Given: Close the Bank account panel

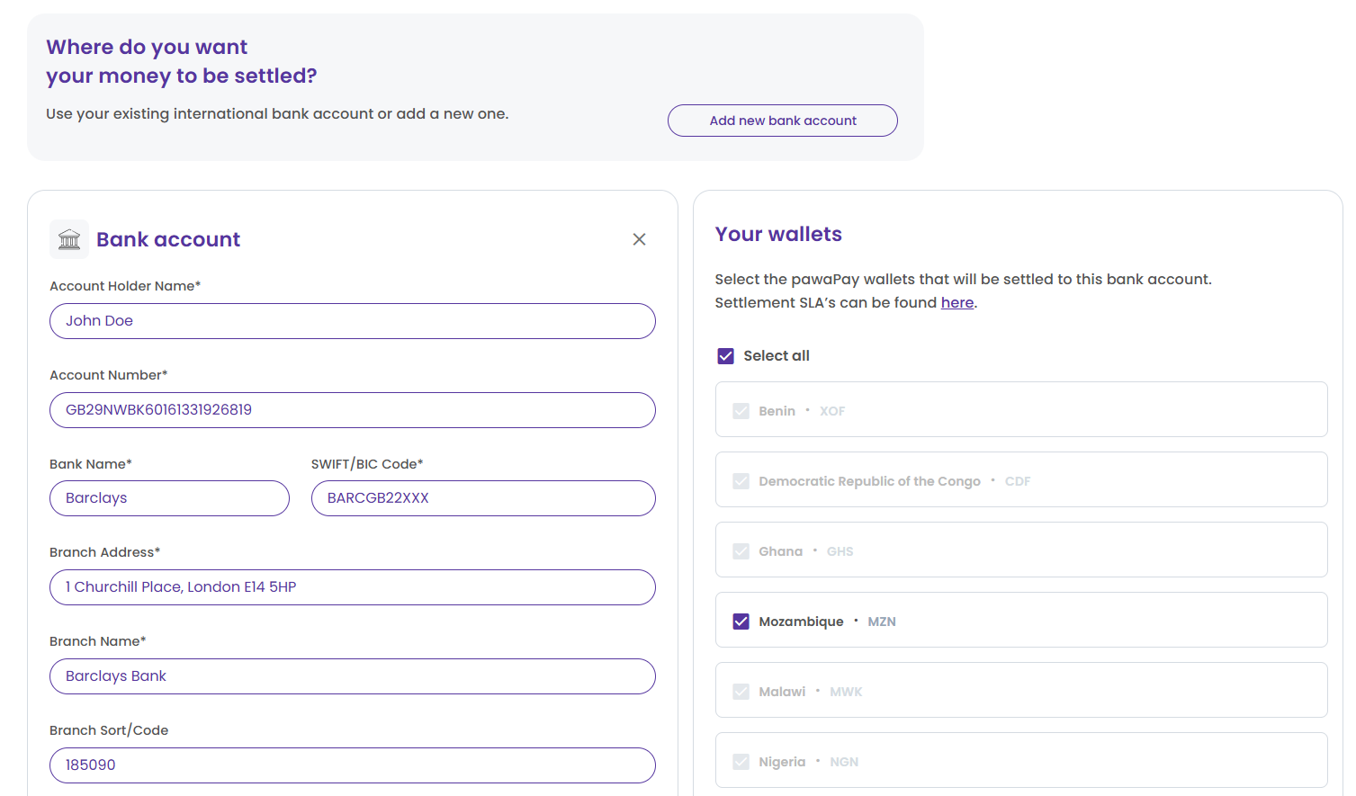Looking at the screenshot, I should coord(639,239).
